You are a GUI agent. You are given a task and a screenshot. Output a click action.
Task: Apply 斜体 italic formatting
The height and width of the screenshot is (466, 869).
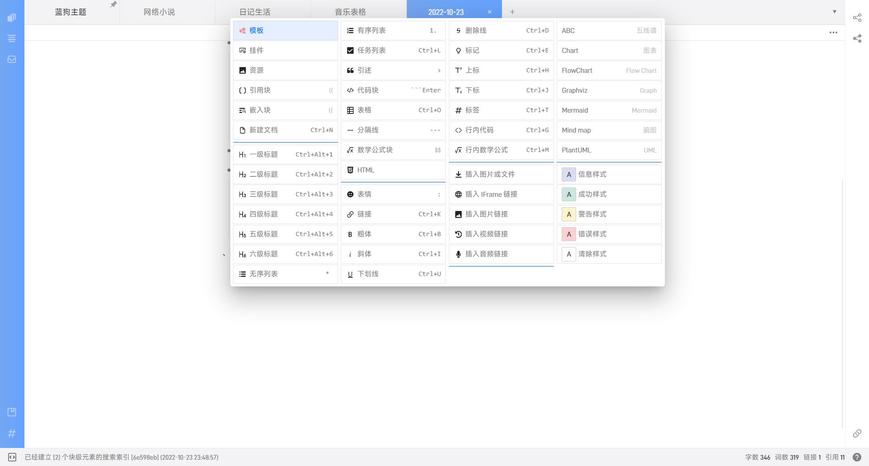(x=393, y=254)
